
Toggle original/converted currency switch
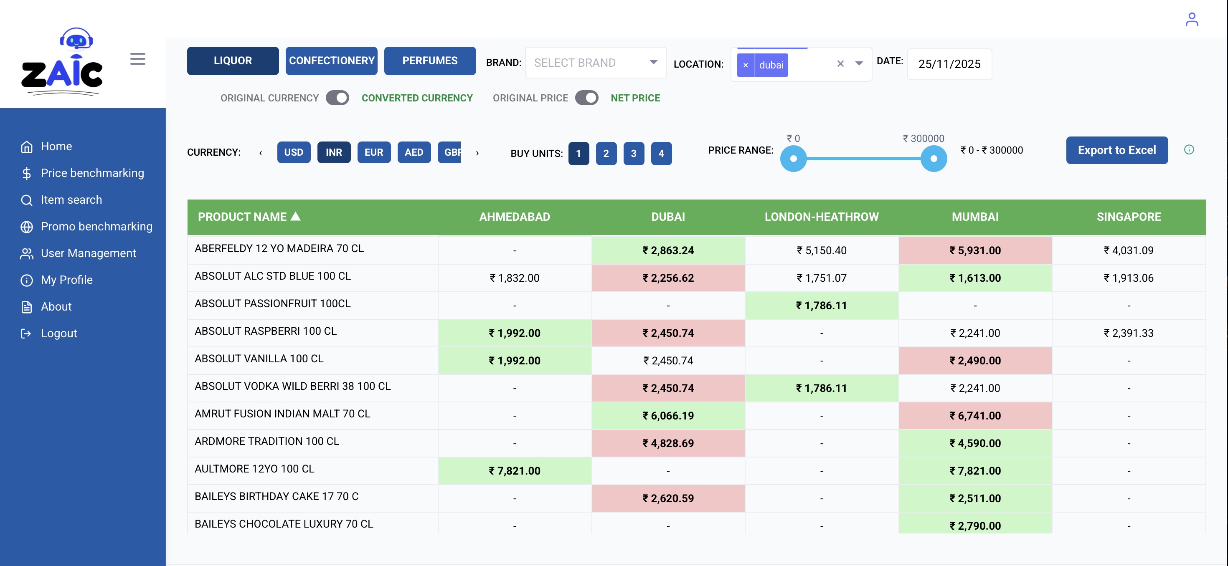[337, 98]
